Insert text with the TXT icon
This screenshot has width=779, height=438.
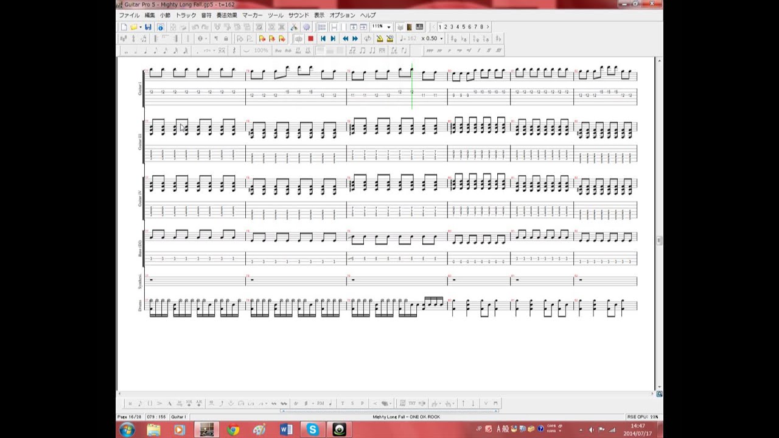[411, 403]
